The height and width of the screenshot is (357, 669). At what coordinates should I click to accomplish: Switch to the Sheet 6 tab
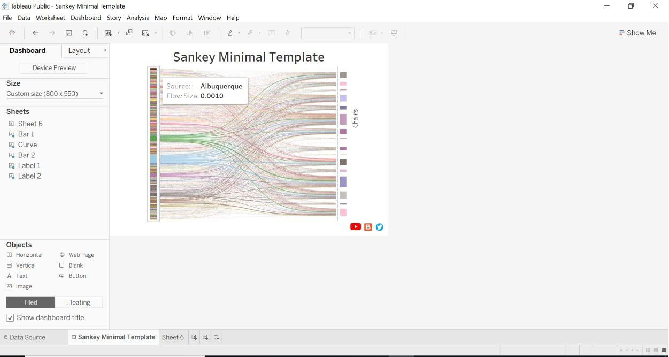tap(173, 337)
